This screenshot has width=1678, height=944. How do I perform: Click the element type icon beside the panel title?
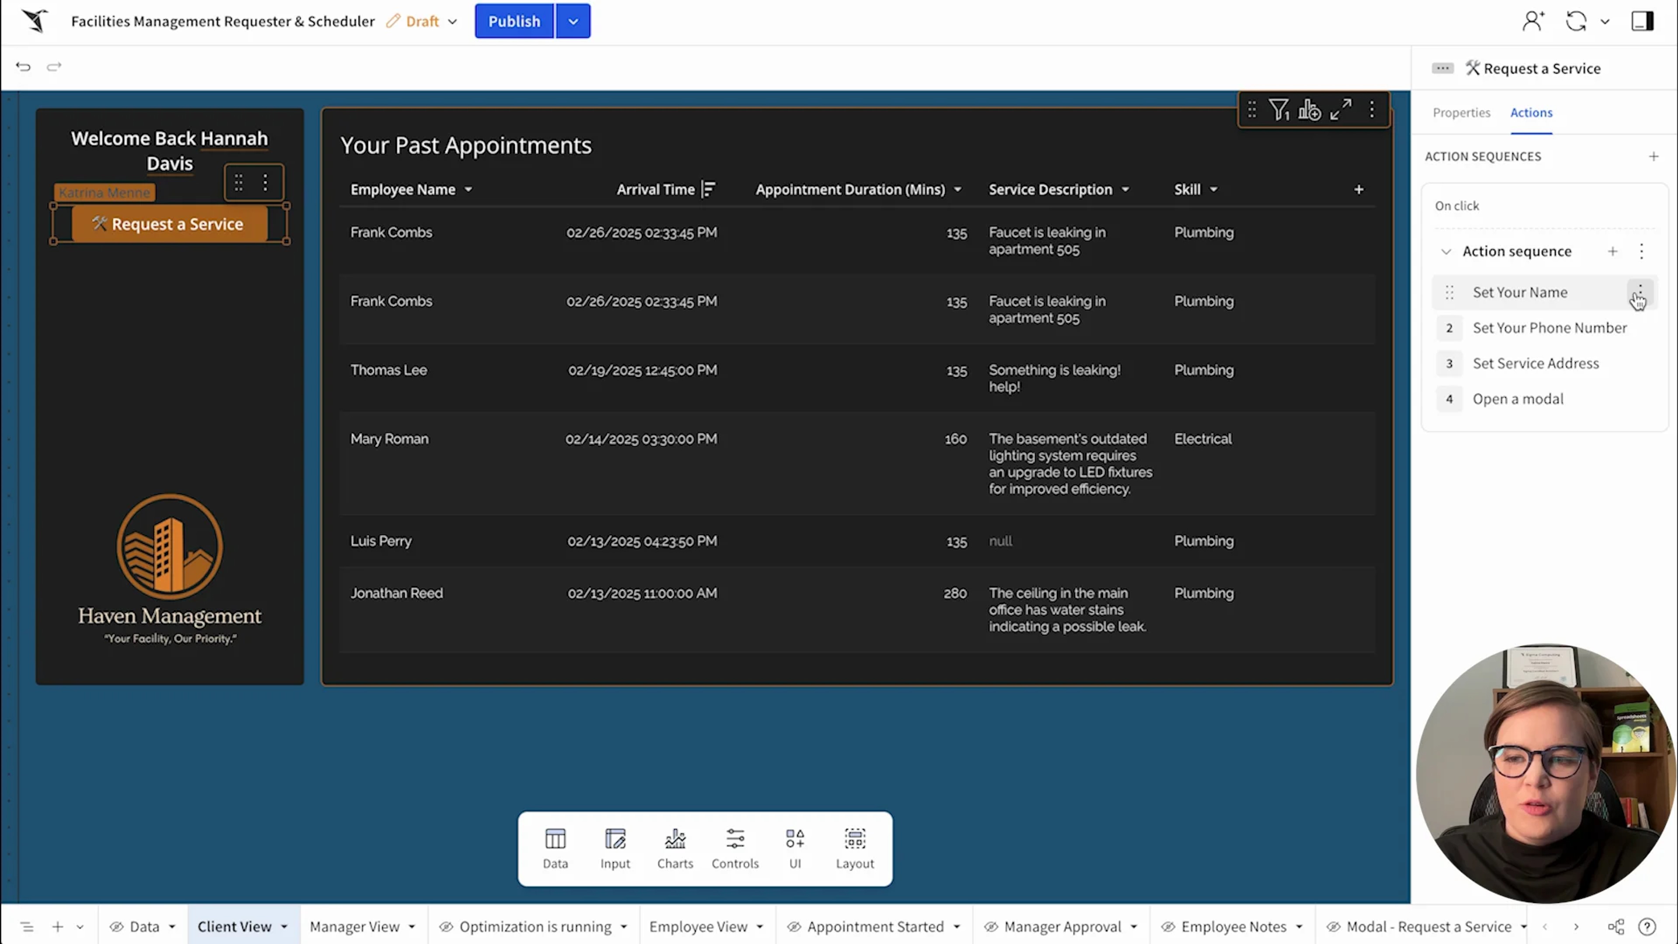[1443, 69]
